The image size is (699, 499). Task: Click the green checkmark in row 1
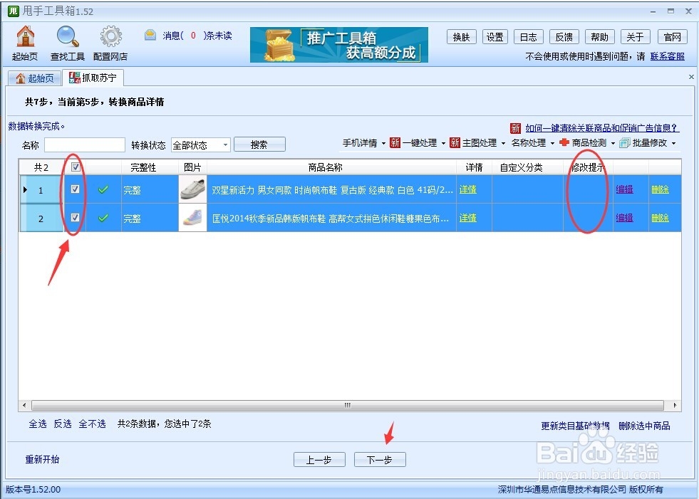tap(103, 189)
